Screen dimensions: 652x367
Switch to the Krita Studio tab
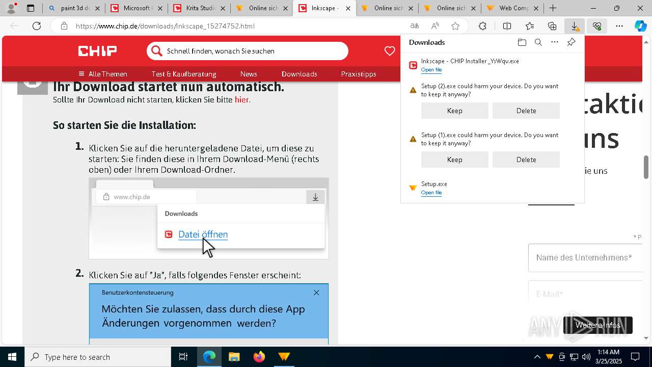coord(199,8)
